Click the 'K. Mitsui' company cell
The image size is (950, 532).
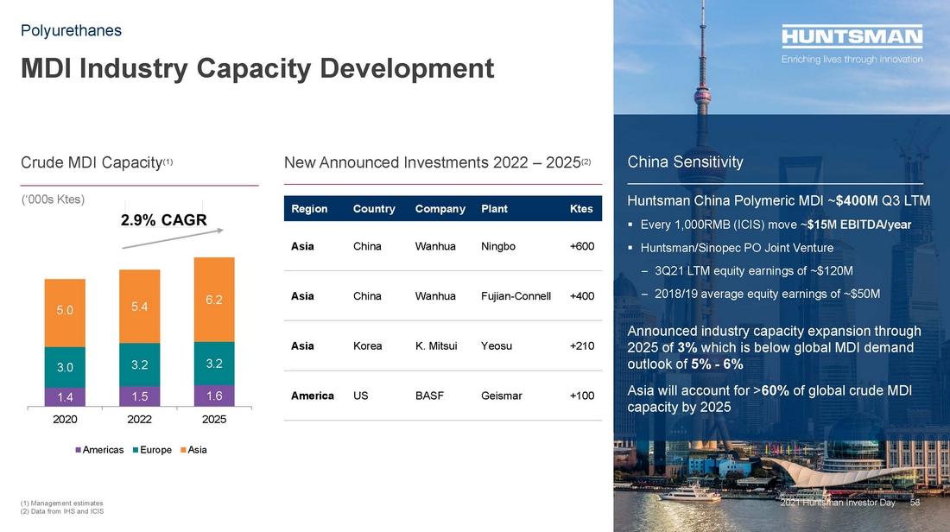(x=436, y=346)
